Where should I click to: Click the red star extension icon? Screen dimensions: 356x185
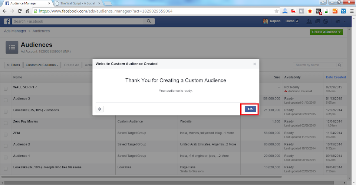pos(310,11)
